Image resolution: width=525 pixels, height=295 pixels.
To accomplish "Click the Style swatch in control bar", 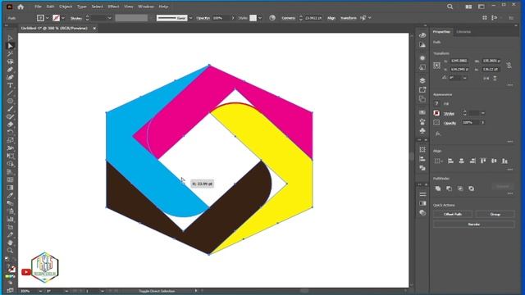I will (253, 18).
